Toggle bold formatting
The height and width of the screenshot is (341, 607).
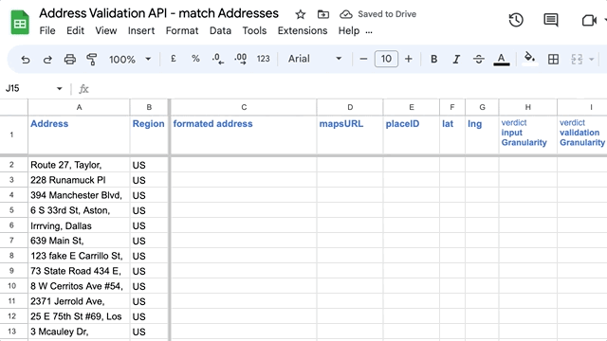(434, 59)
